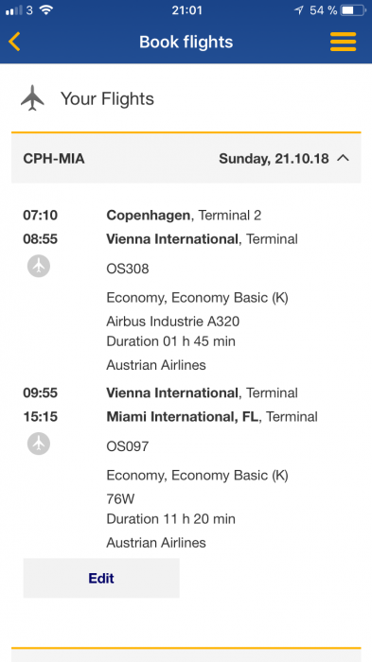Open the hamburger menu
Viewport: 372px width, 662px height.
tap(343, 42)
